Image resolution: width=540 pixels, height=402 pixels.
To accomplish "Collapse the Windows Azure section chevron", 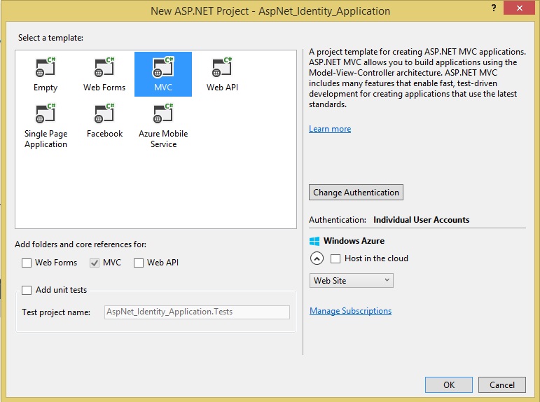I will (x=317, y=258).
